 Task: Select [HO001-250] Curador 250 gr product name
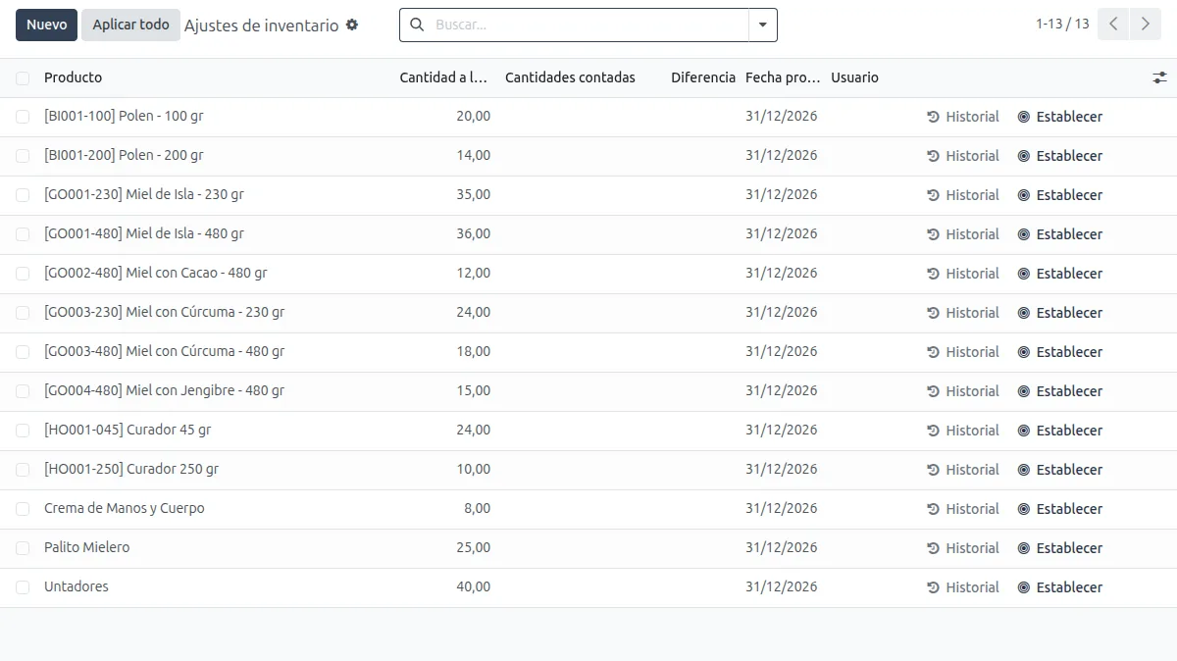pos(131,469)
